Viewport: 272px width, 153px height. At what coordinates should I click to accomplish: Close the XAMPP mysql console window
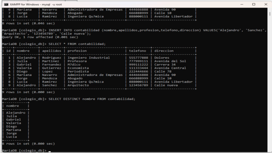(x=266, y=4)
